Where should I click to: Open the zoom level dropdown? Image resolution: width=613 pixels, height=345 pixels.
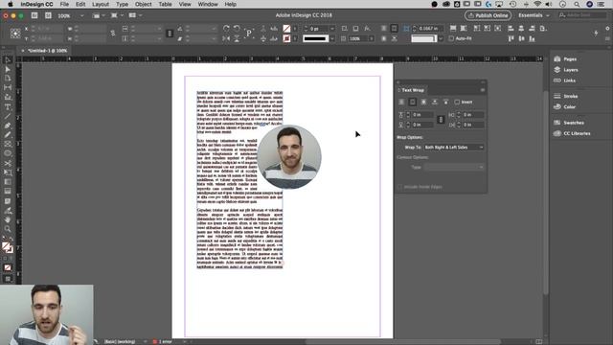coord(81,15)
